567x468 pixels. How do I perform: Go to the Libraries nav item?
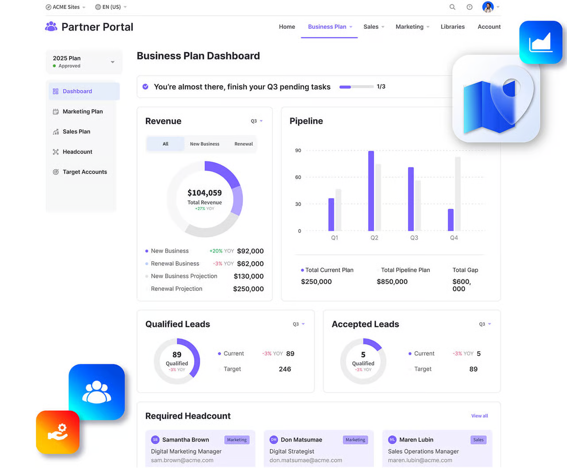point(452,27)
